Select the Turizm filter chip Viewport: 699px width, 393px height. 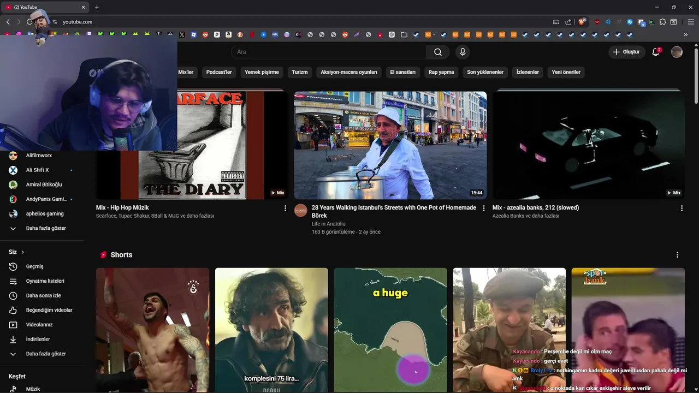[300, 72]
